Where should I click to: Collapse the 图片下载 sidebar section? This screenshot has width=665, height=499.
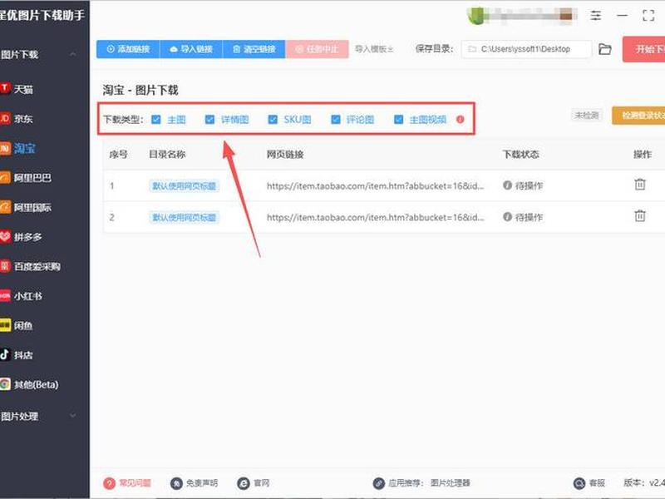coord(73,54)
